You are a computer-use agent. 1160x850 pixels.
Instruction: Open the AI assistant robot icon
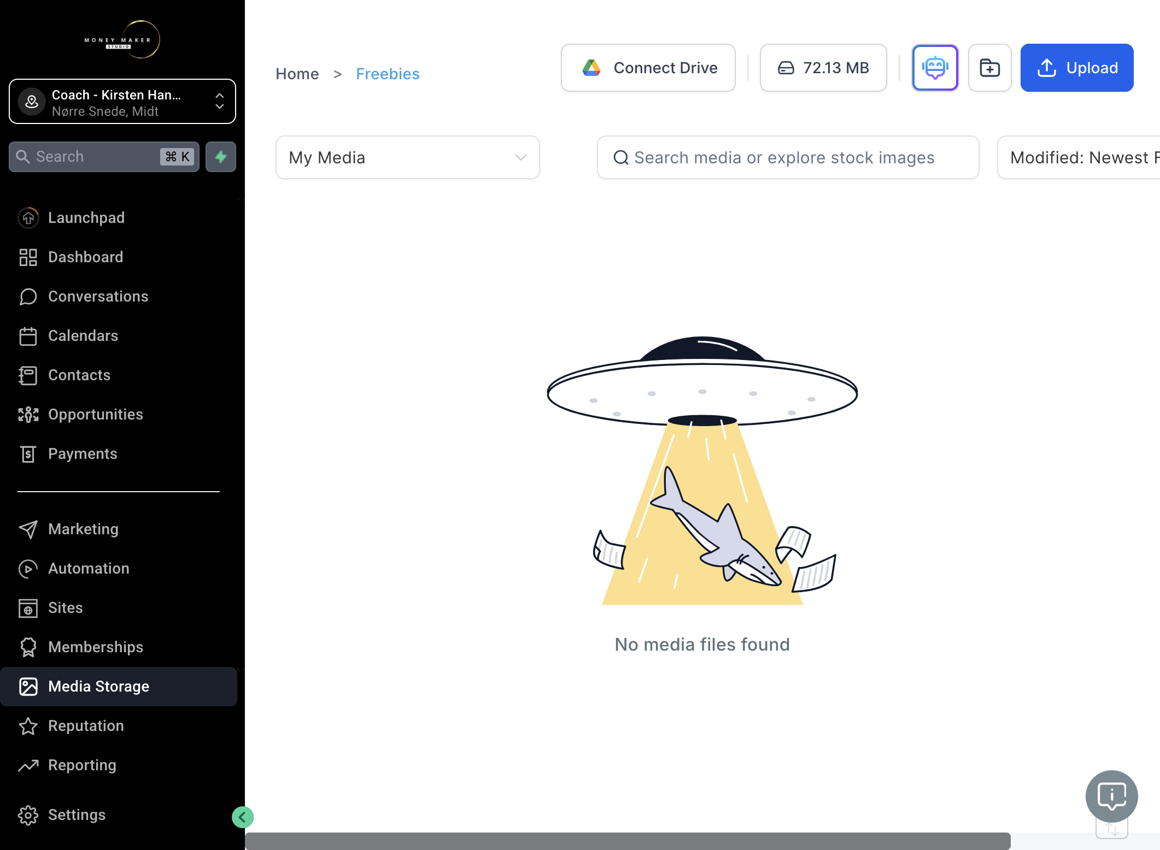(x=935, y=68)
